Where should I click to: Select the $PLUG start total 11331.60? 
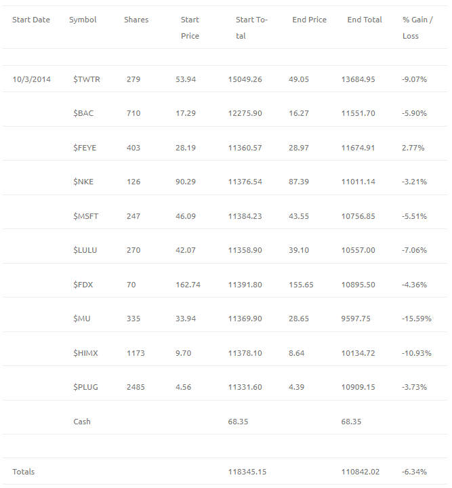[x=245, y=387]
